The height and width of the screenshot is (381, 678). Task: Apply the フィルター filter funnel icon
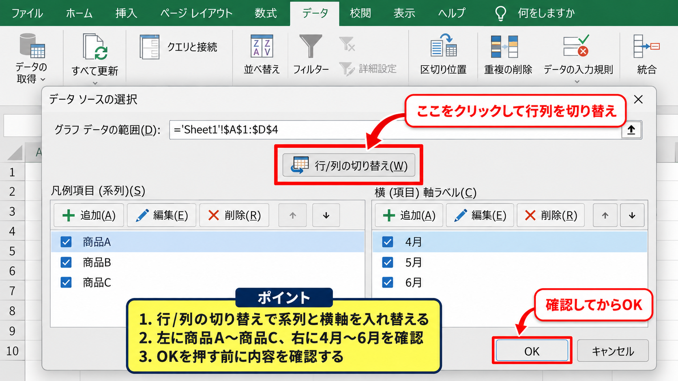[x=311, y=46]
